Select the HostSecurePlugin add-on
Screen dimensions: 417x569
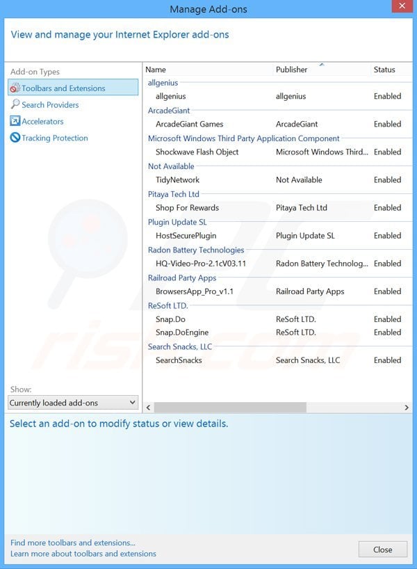pyautogui.click(x=278, y=236)
